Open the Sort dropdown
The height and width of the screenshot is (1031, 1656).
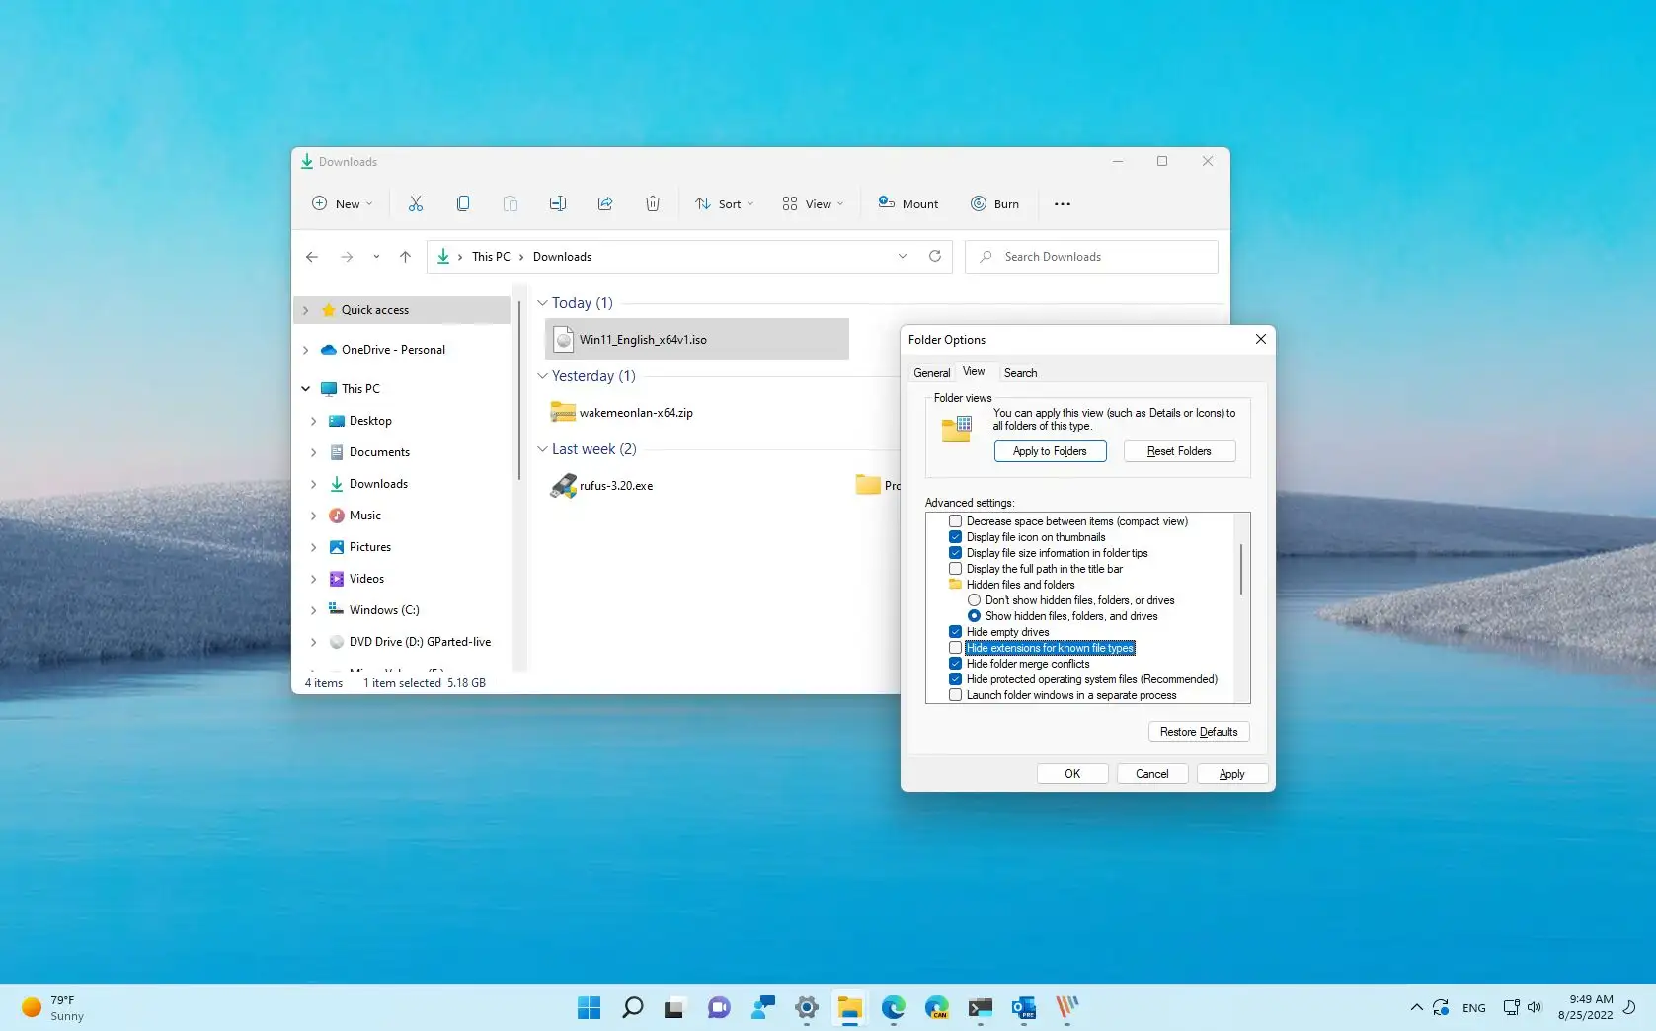(x=724, y=203)
